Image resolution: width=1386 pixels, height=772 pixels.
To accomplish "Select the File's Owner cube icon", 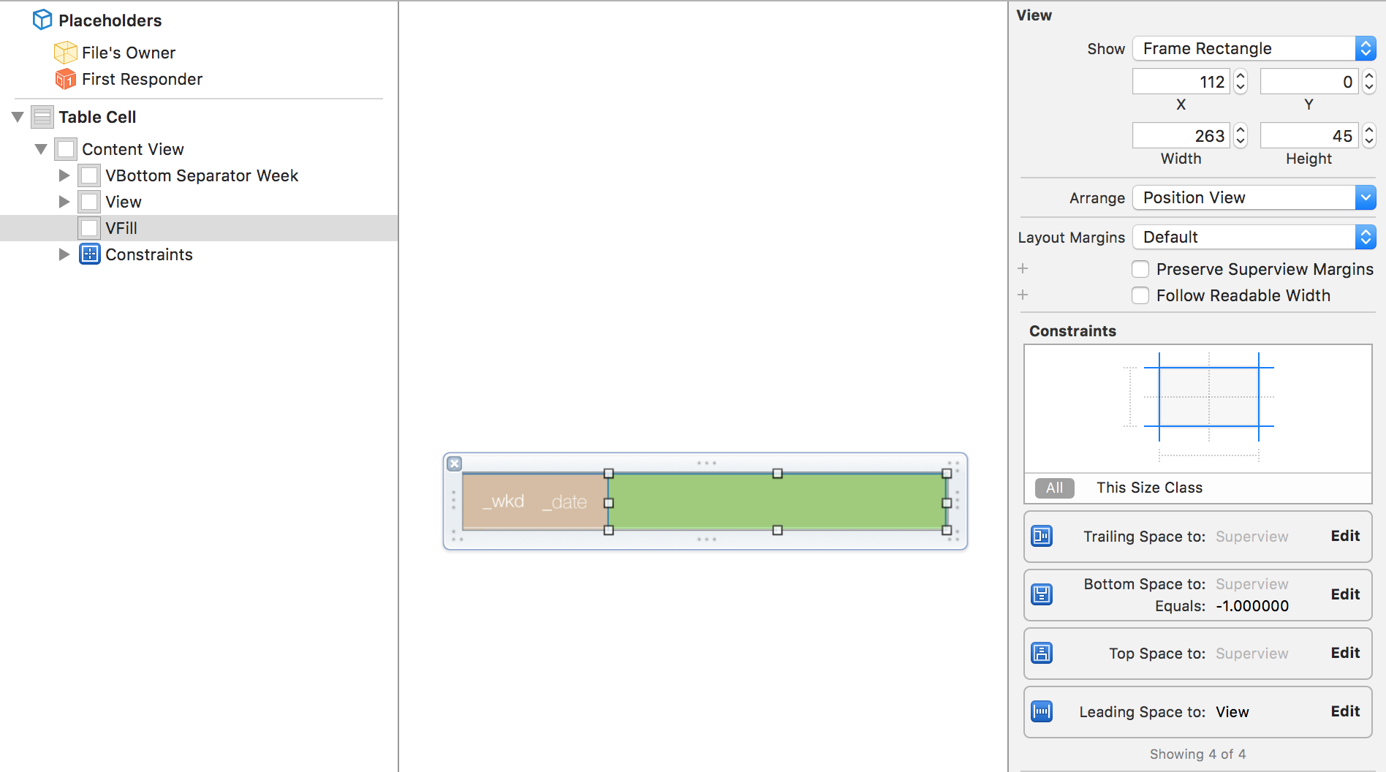I will 65,53.
